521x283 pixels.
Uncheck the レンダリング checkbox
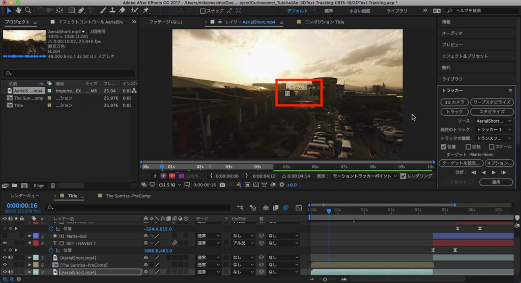click(403, 176)
